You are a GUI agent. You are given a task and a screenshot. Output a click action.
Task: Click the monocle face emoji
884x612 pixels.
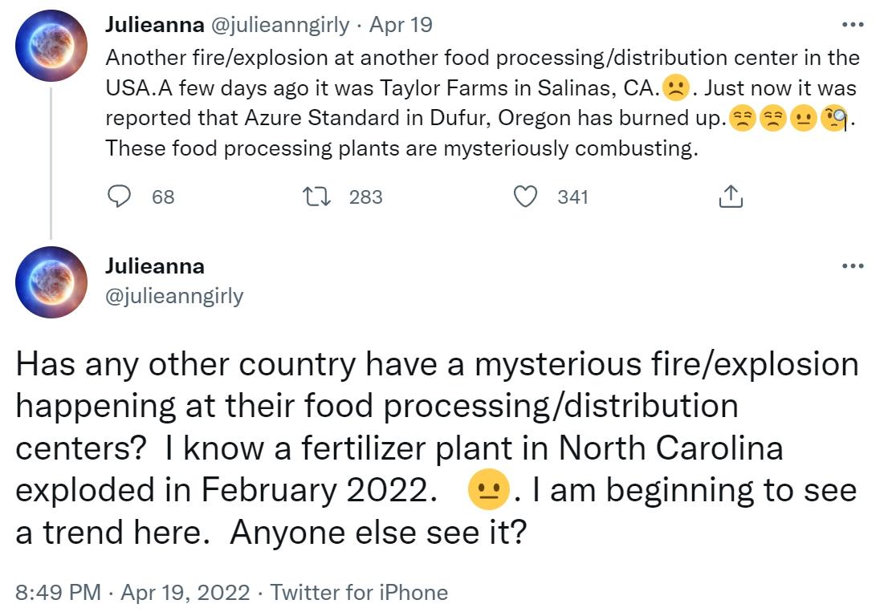pyautogui.click(x=835, y=119)
